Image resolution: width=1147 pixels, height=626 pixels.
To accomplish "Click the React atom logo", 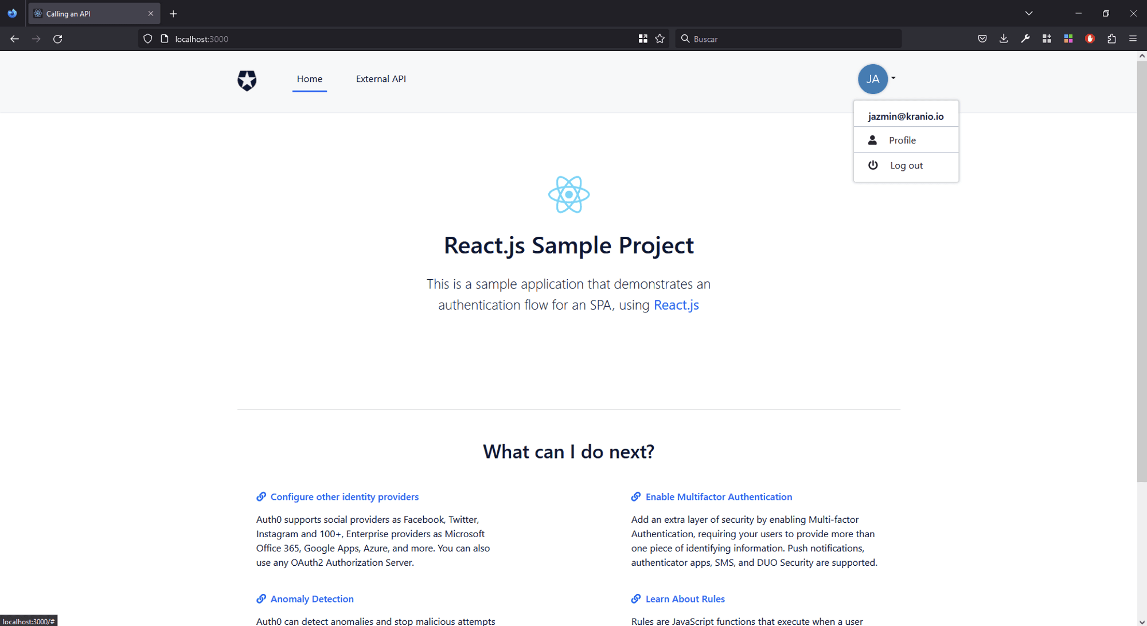I will pyautogui.click(x=568, y=194).
